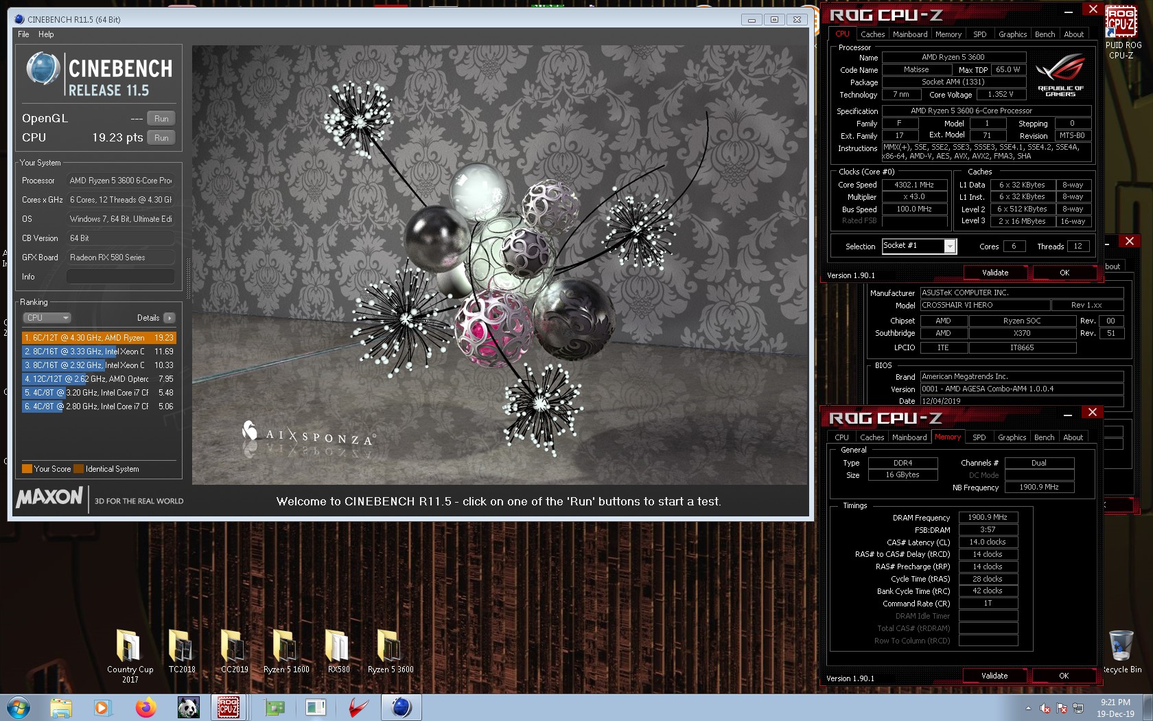Run the OpenGL benchmark
This screenshot has width=1153, height=721.
[x=161, y=119]
